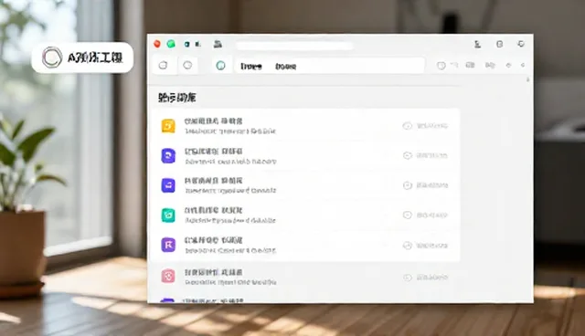Click the dark icon left of the title bar field
Viewport: 585px width, 336px height.
point(218,45)
